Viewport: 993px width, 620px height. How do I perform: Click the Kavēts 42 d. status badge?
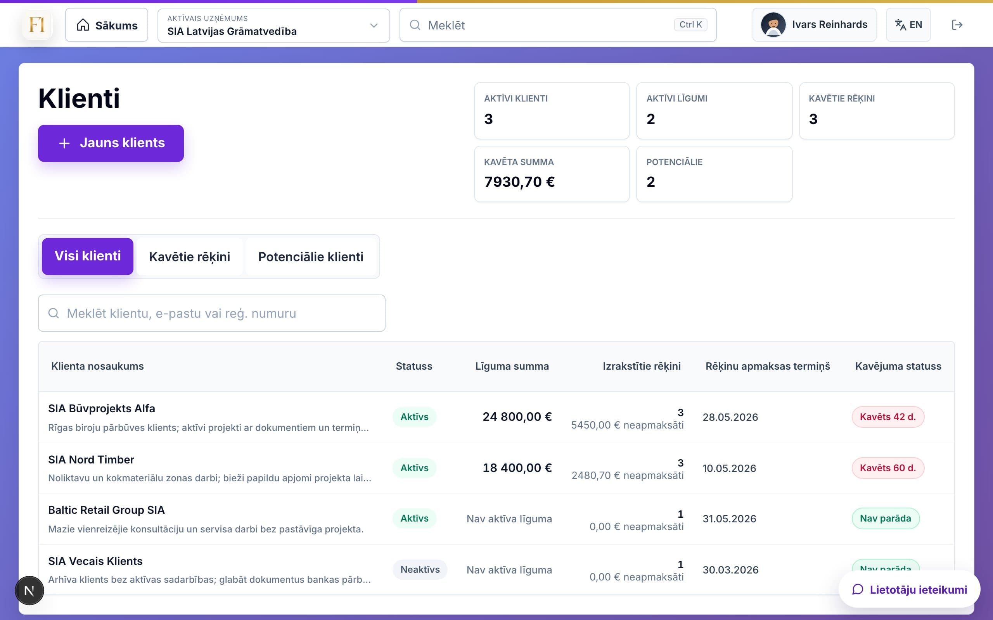coord(888,417)
